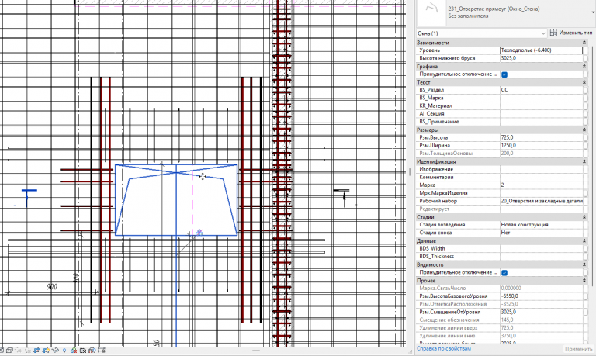Open Справка по свойствам help link
The image size is (596, 356).
[x=444, y=348]
